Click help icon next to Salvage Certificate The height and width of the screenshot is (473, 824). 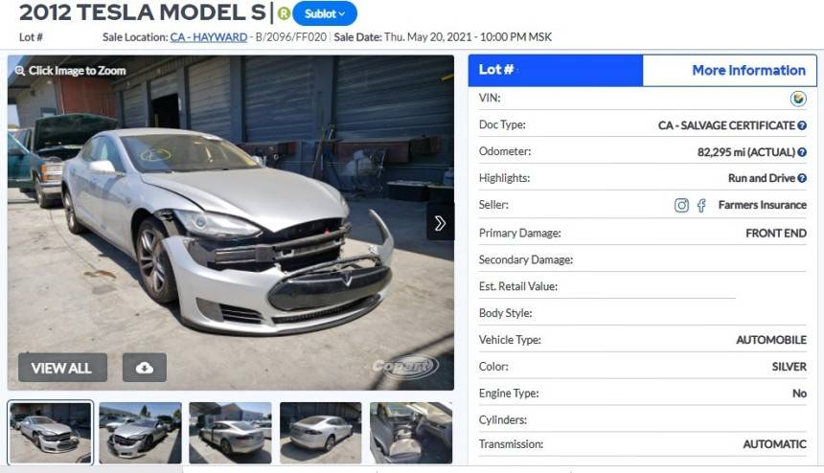tap(802, 125)
